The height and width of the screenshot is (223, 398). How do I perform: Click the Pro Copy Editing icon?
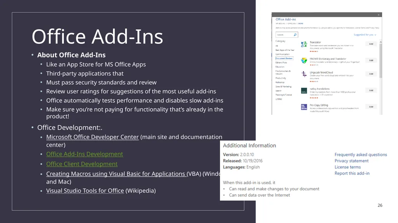tap(304, 107)
